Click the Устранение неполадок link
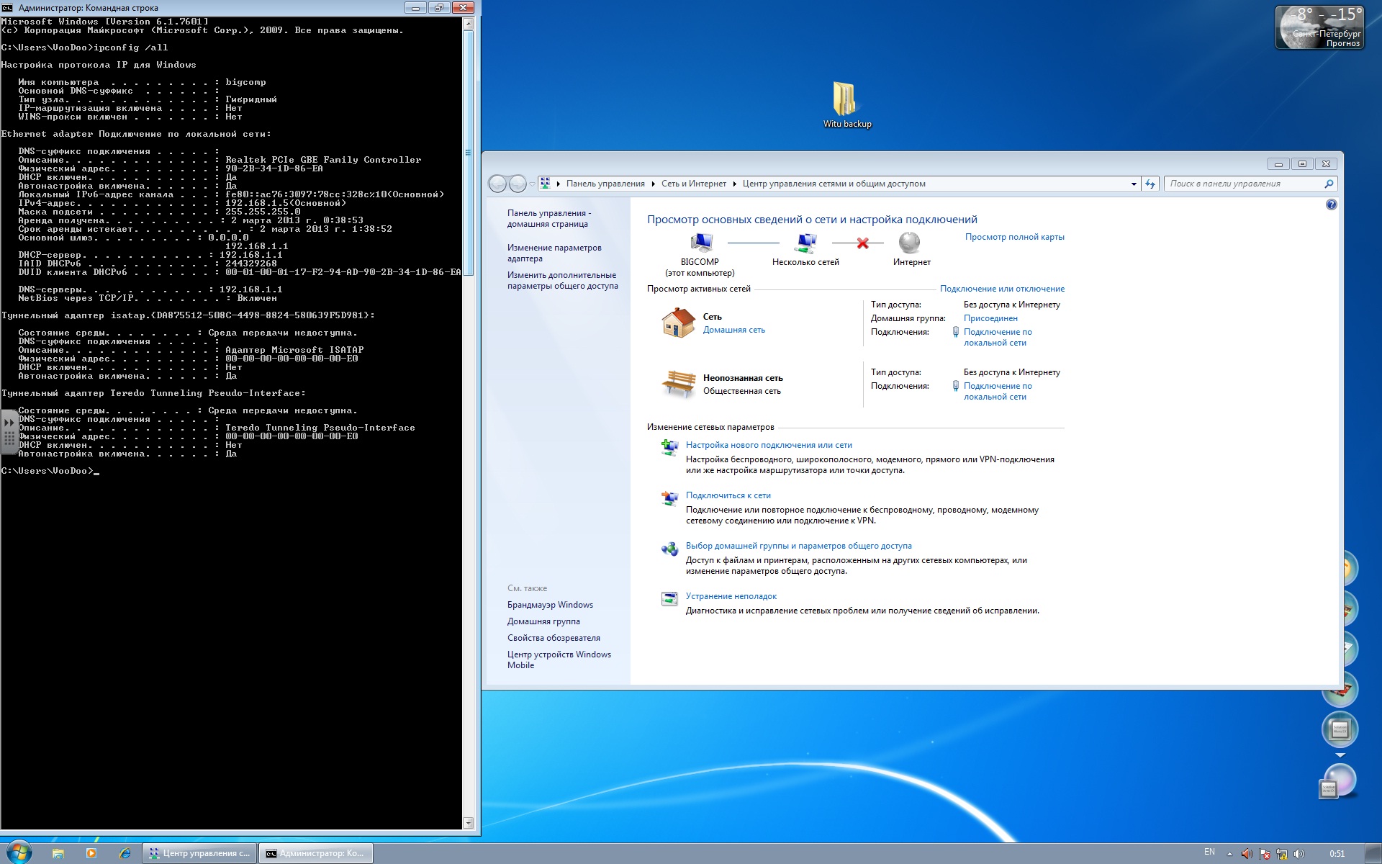This screenshot has height=864, width=1382. point(731,596)
